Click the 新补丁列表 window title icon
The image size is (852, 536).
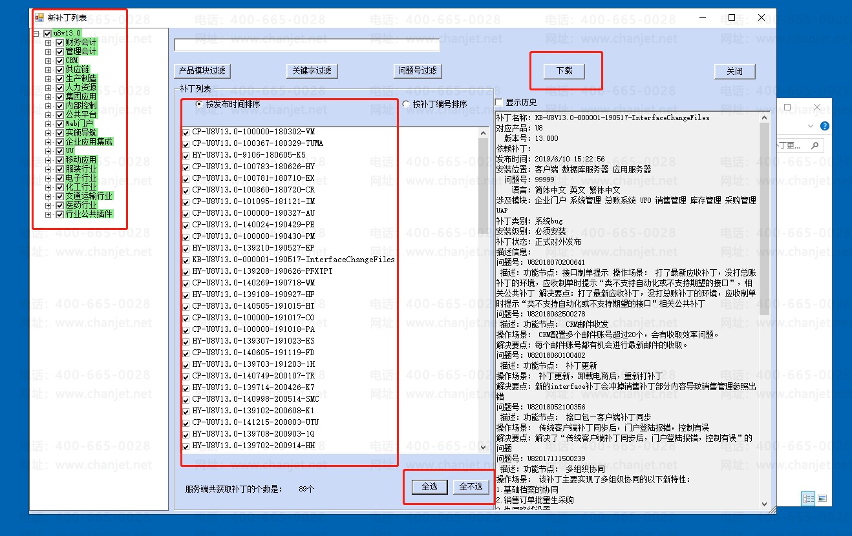pos(39,17)
